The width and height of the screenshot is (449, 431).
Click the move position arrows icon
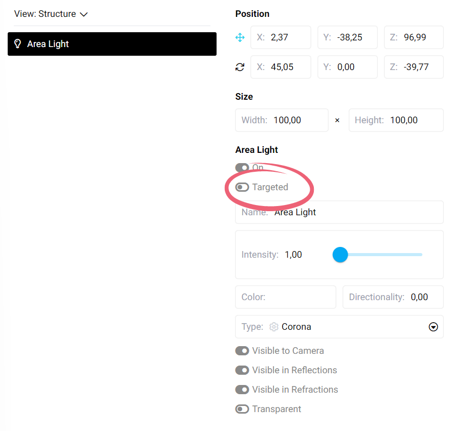(x=240, y=37)
